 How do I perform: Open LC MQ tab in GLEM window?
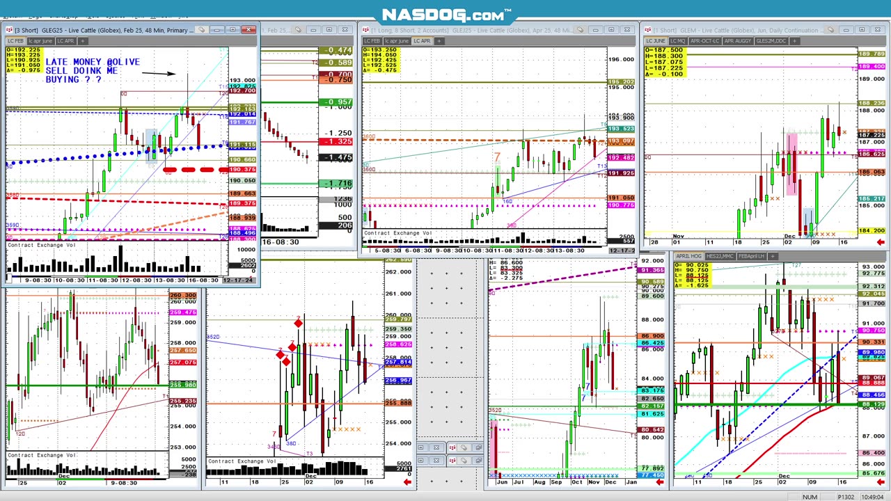pos(677,41)
